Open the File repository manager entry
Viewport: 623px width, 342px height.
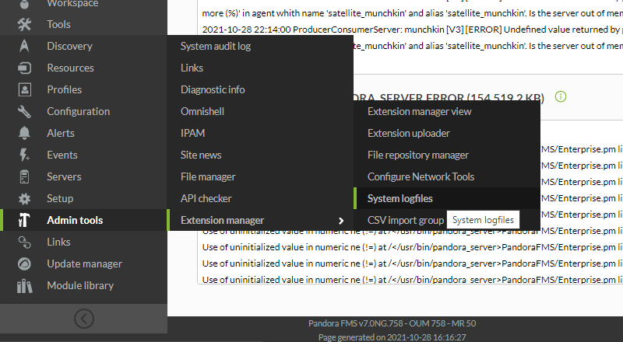click(x=418, y=155)
